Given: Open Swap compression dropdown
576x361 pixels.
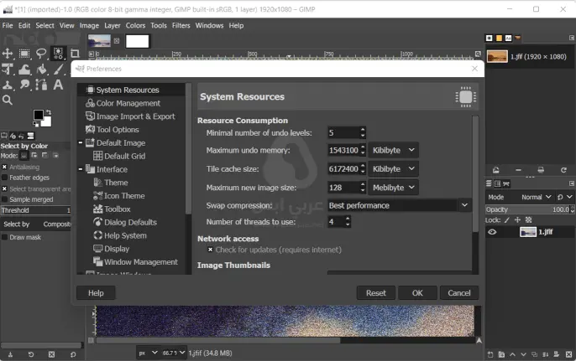Looking at the screenshot, I should click(x=399, y=205).
